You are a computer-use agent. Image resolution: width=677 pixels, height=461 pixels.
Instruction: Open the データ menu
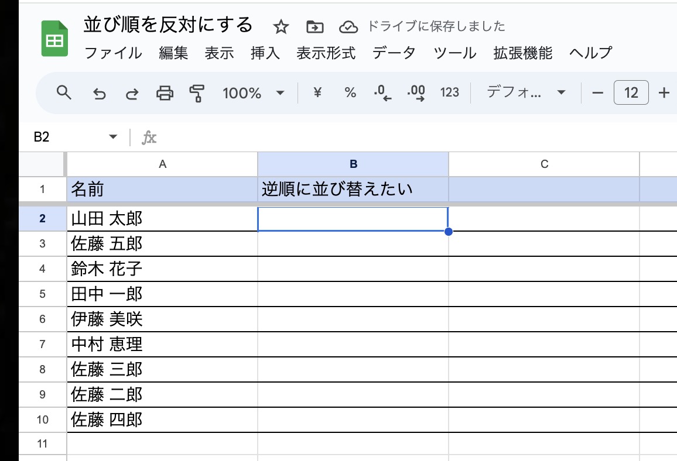(394, 53)
